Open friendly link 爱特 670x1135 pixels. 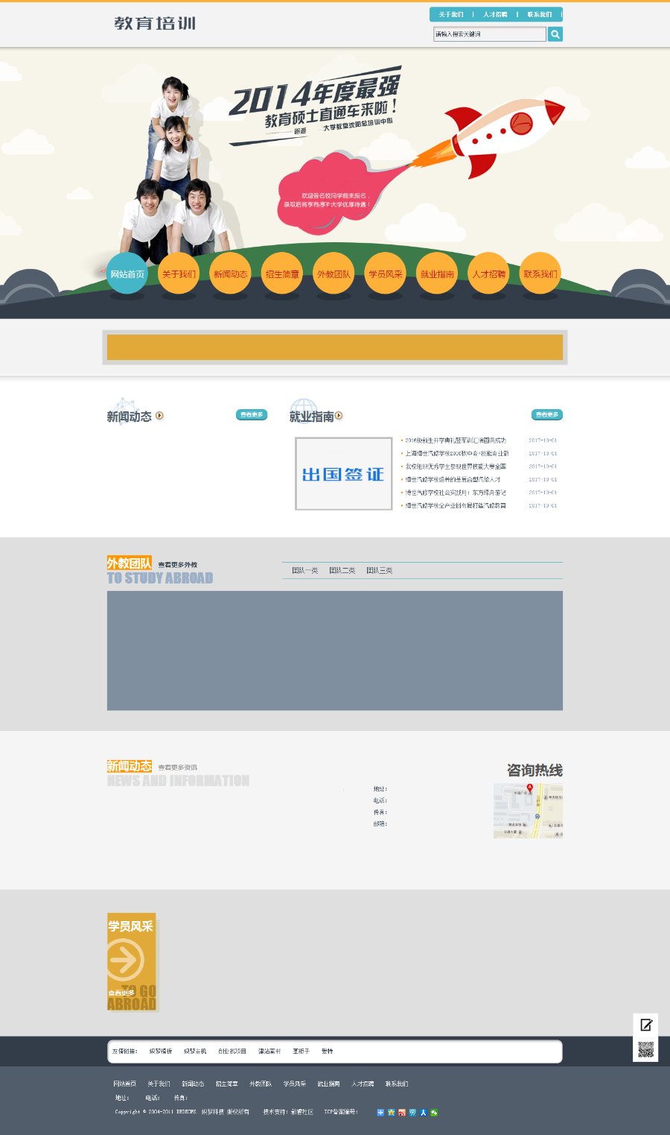(x=327, y=1051)
